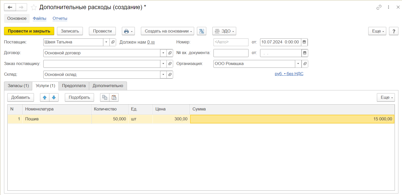
Task: Paste rows with the clipboard icon
Action: click(114, 97)
